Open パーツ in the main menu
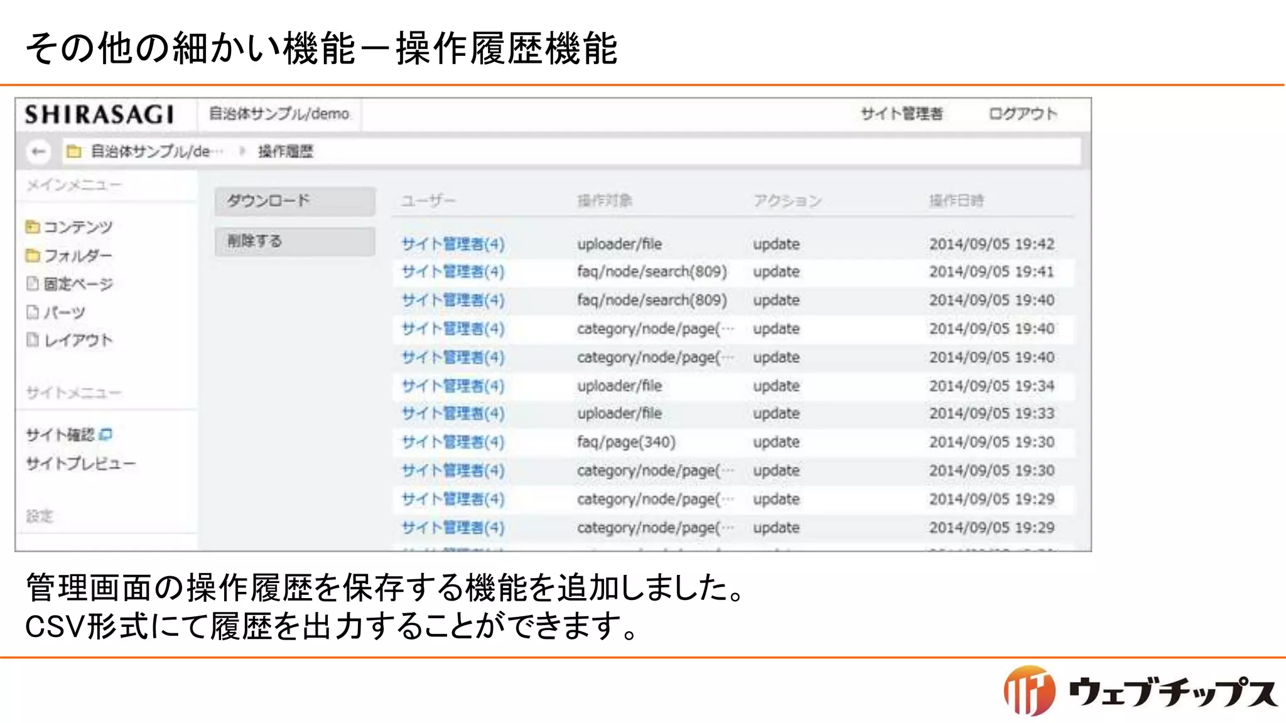Screen dimensions: 1286x723 (64, 312)
